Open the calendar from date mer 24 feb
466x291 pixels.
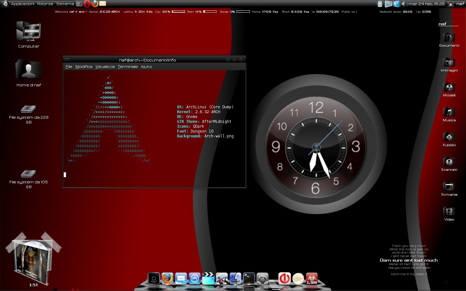pyautogui.click(x=427, y=4)
